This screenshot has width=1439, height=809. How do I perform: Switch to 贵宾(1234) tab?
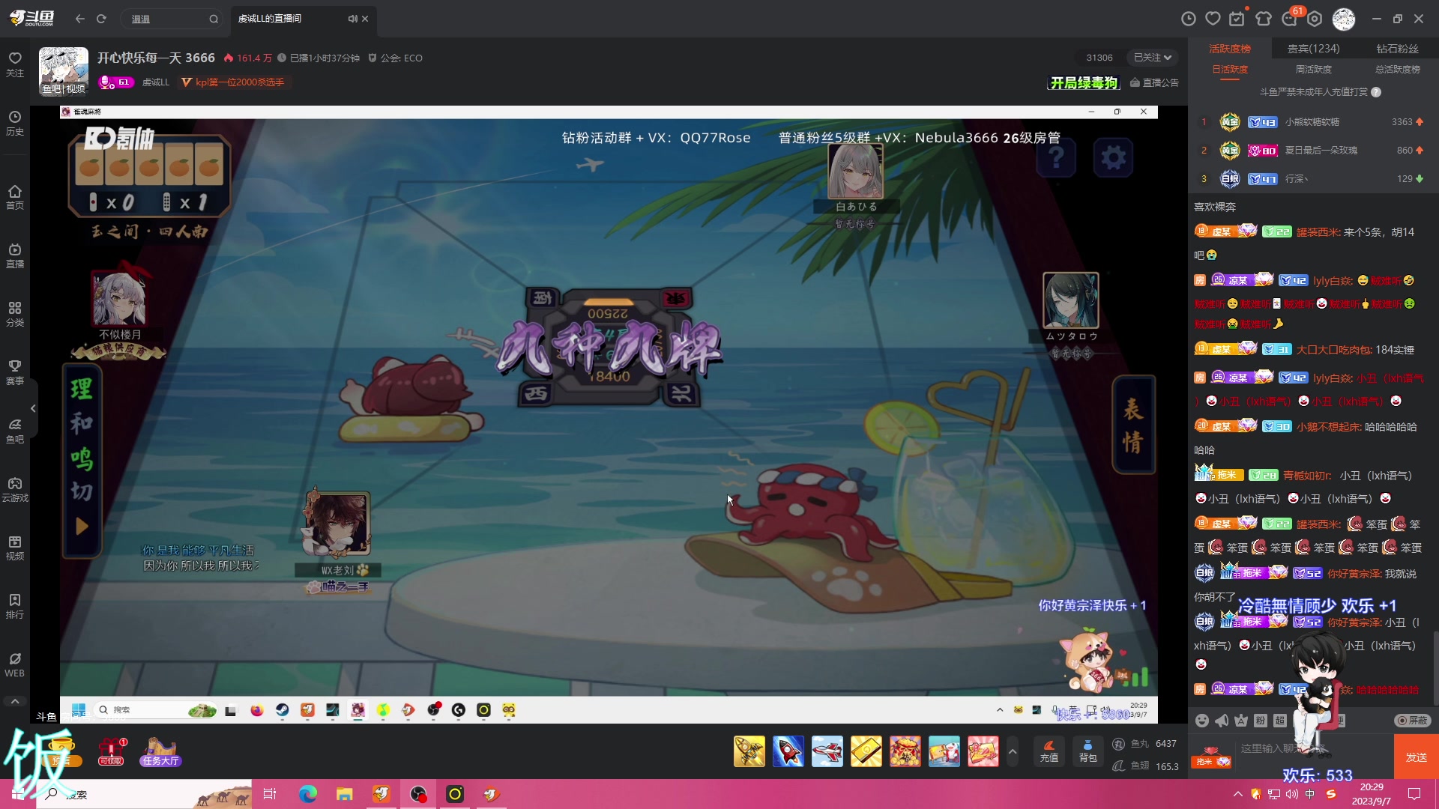click(1313, 49)
